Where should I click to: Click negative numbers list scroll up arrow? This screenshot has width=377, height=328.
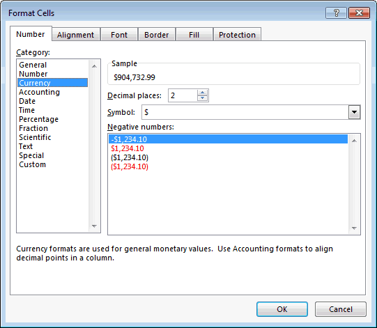coord(354,141)
